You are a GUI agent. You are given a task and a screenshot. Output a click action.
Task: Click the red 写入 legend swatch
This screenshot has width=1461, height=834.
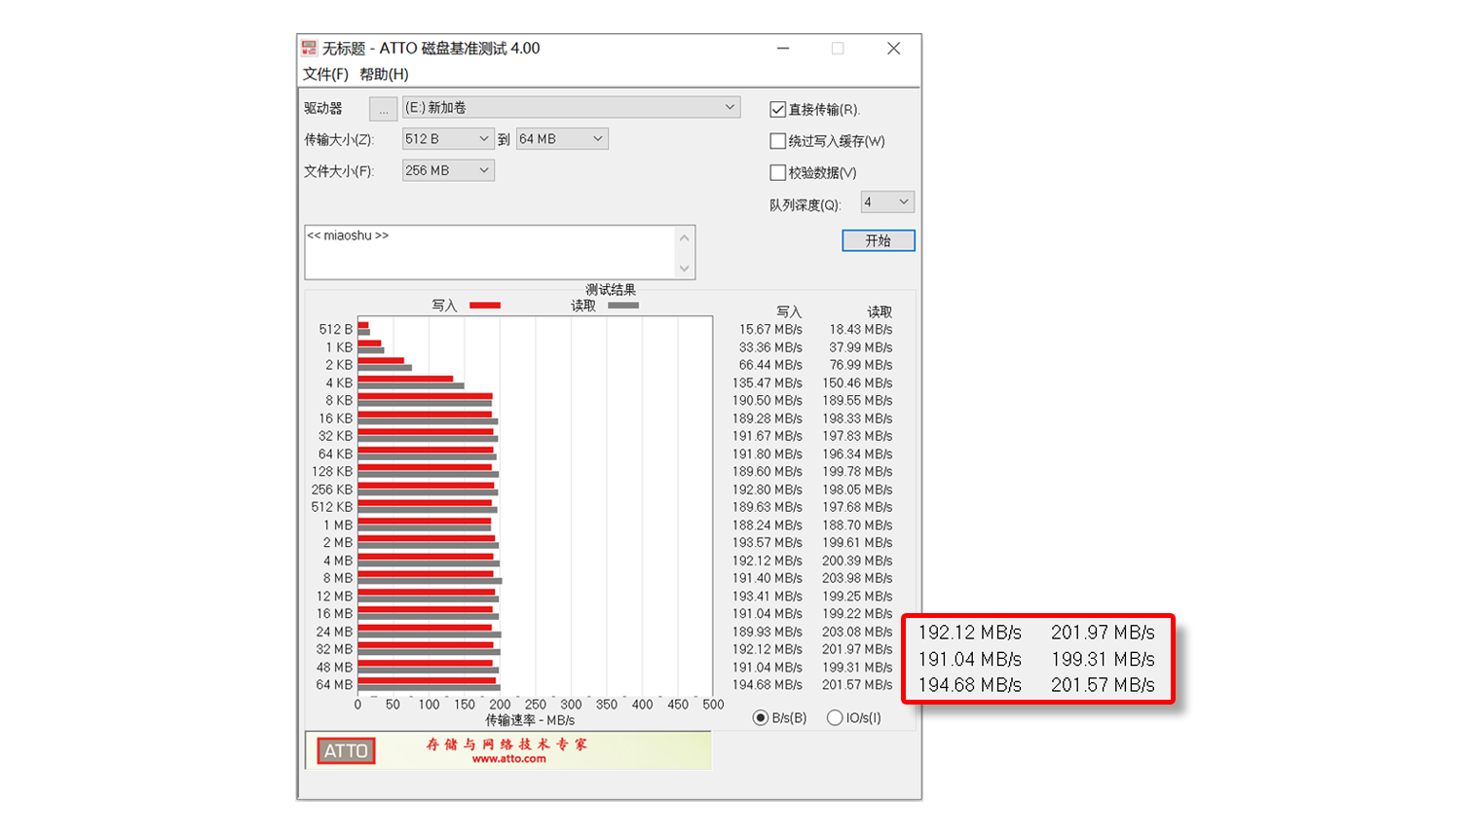pos(485,306)
